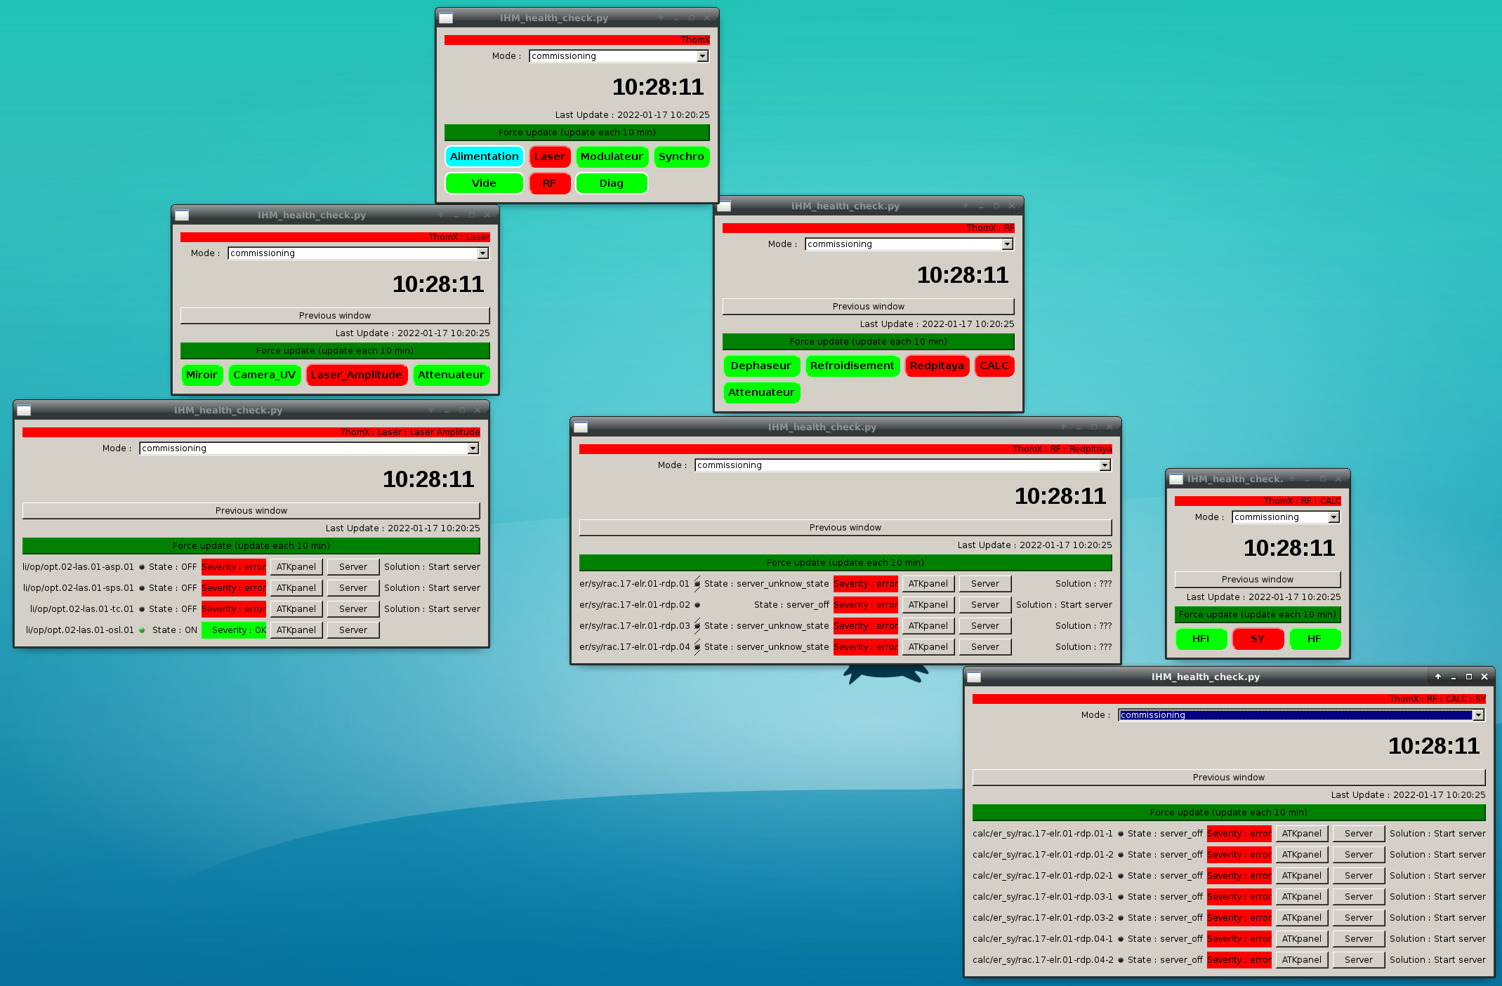Click Server button for calc rdp.04-2 row

point(1358,960)
